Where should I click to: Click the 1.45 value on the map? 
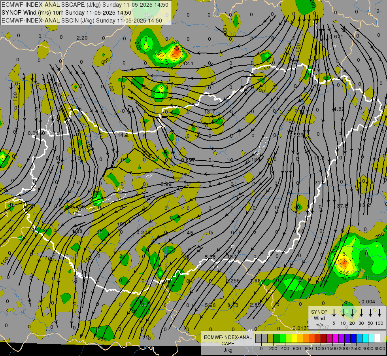click(x=188, y=233)
